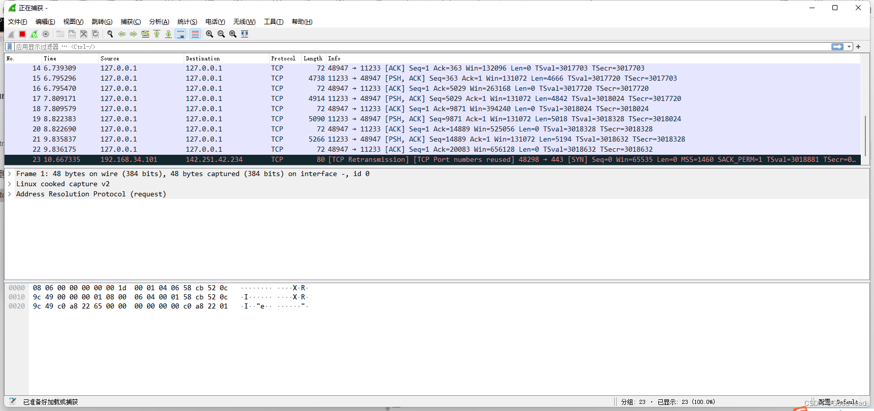Reload the capture file icon
This screenshot has height=411, width=874.
tap(95, 34)
